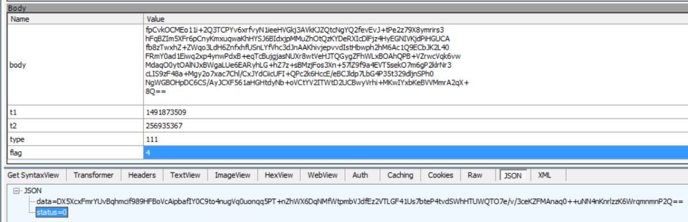Image resolution: width=688 pixels, height=222 pixels.
Task: Open the Caching tab
Action: [400, 175]
